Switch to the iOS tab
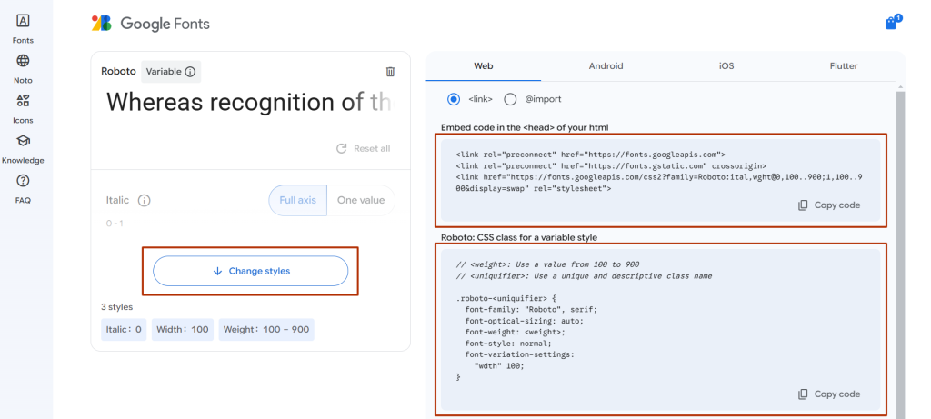The height and width of the screenshot is (419, 931). click(726, 65)
